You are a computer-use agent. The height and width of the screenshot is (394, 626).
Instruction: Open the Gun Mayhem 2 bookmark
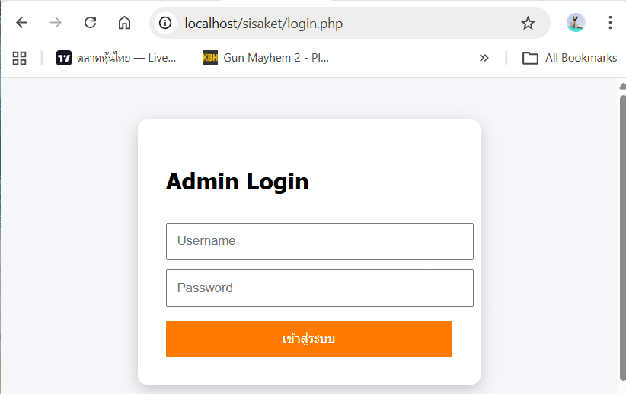point(266,58)
